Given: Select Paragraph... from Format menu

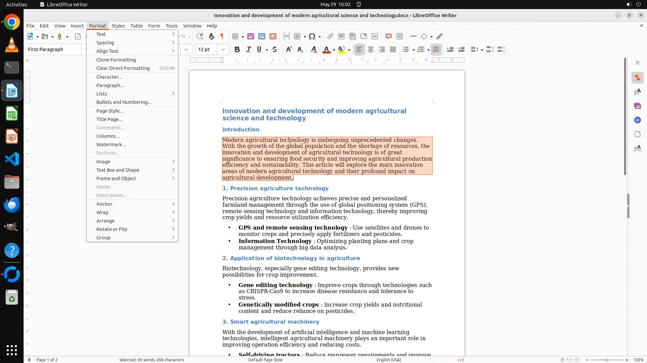Looking at the screenshot, I should pos(110,85).
